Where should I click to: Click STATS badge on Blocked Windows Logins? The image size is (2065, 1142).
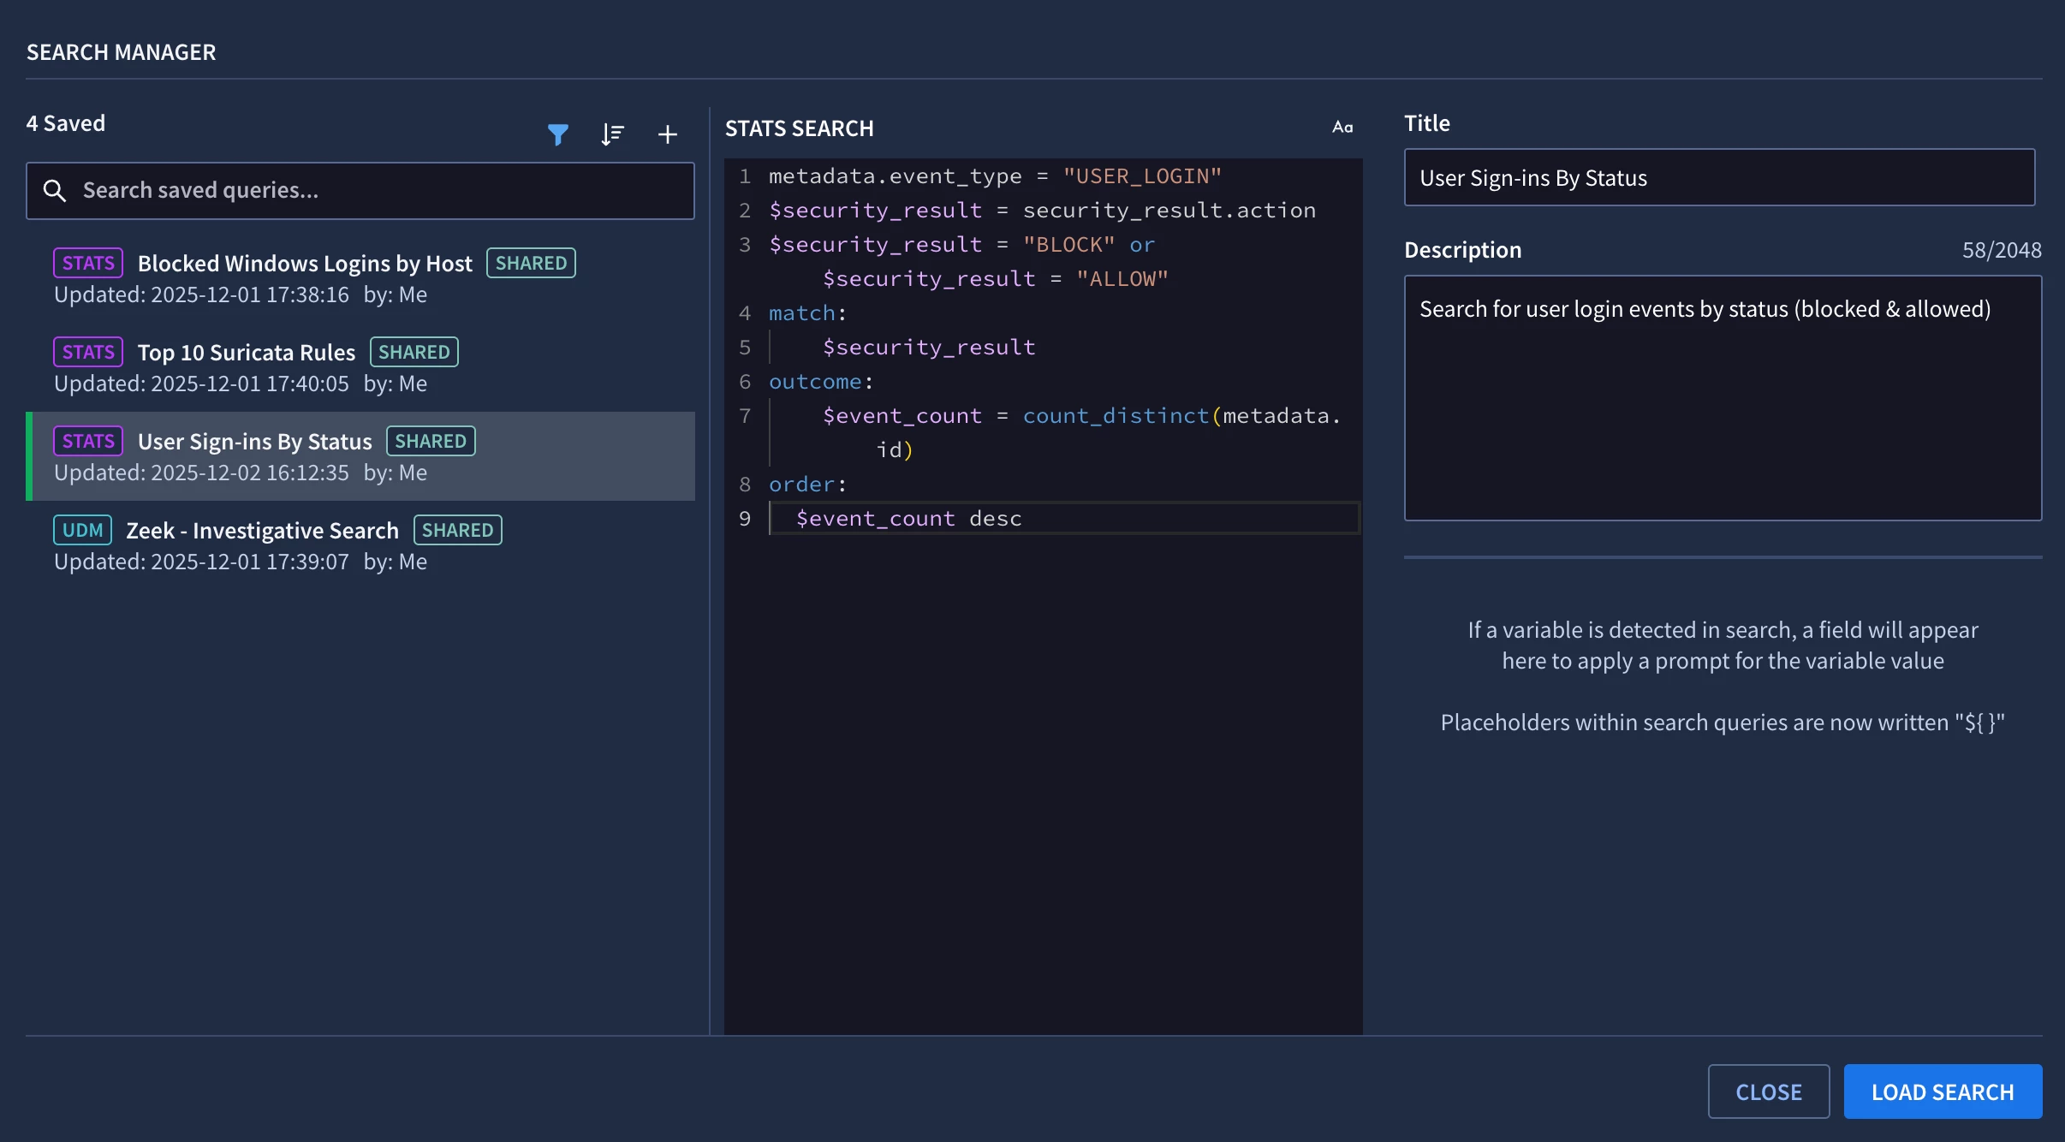(x=88, y=263)
